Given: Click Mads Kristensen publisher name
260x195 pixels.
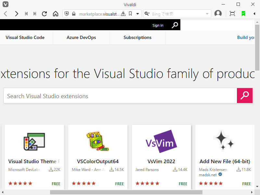Looking at the screenshot, I should (213, 170).
